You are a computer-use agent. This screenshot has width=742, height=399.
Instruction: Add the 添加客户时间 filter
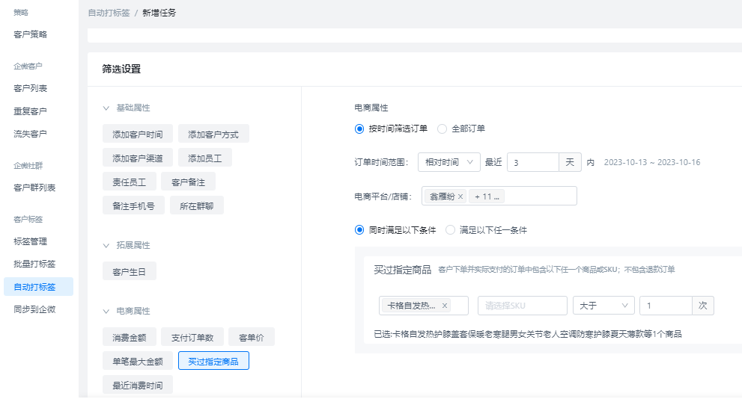click(x=138, y=134)
